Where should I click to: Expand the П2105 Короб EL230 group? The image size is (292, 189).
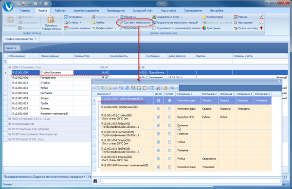10,139
